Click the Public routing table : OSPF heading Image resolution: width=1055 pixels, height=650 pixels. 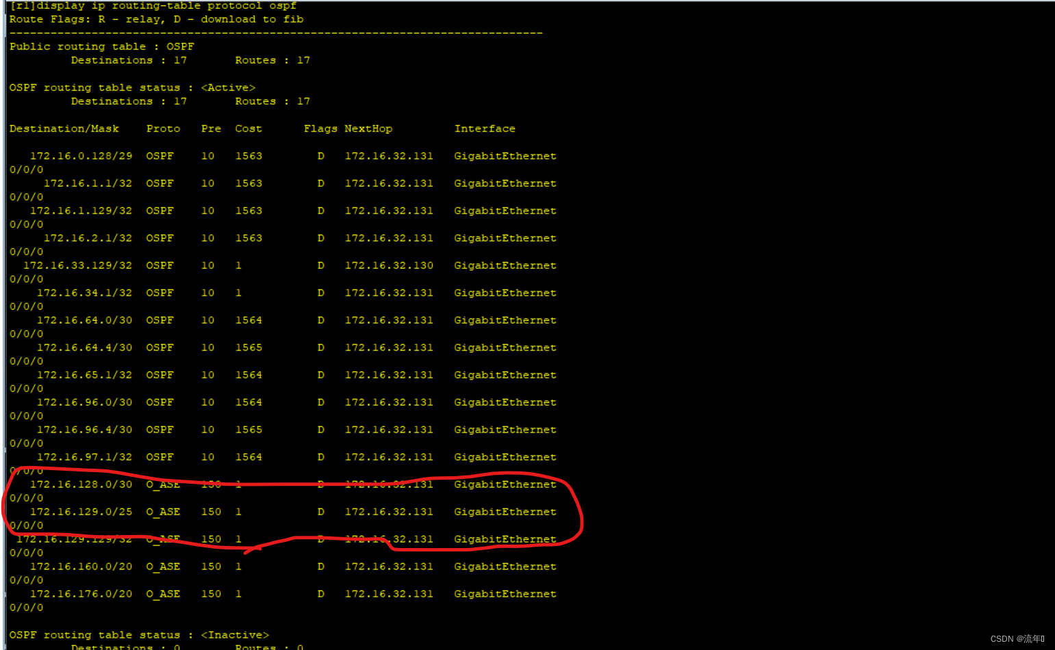[101, 47]
